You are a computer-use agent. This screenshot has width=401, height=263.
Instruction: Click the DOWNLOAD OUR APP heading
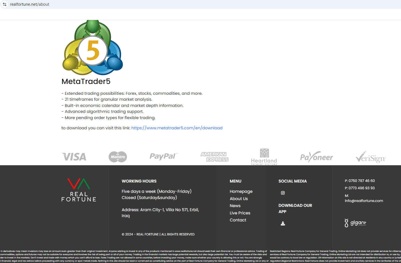point(295,208)
